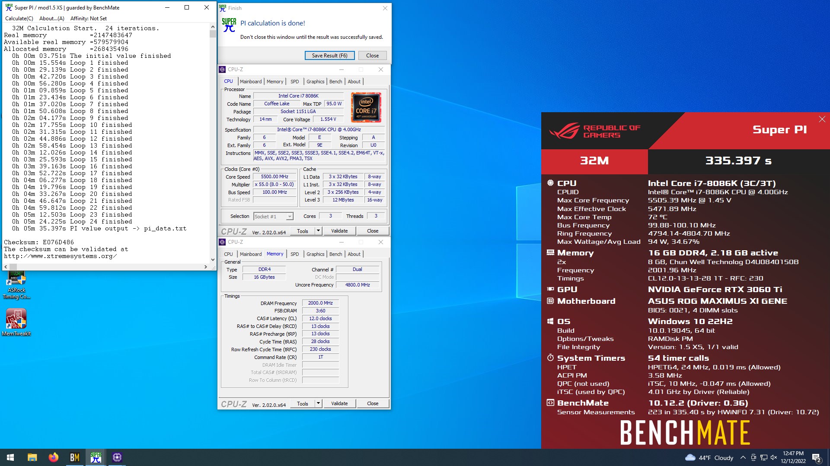Screen dimensions: 830x466
Task: Click the Republic of Gamers logo
Action: point(594,131)
